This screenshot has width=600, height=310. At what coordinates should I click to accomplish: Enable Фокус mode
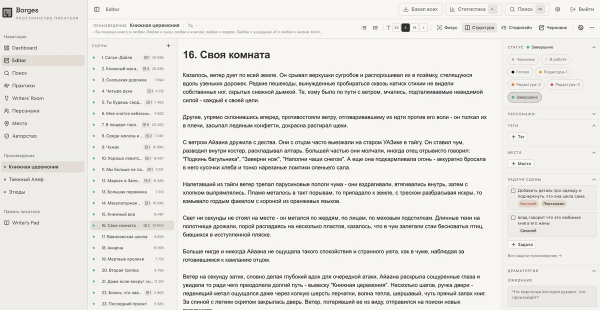pos(447,27)
